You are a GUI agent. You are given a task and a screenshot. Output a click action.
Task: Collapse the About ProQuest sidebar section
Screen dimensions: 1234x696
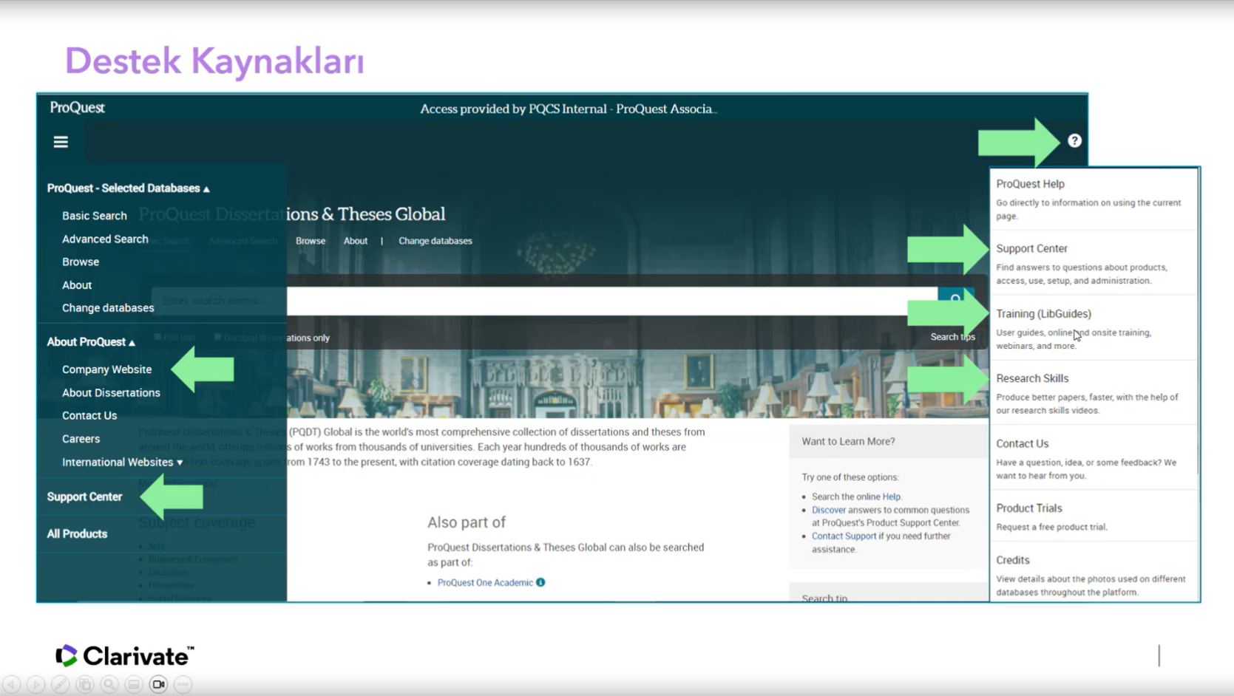click(132, 343)
